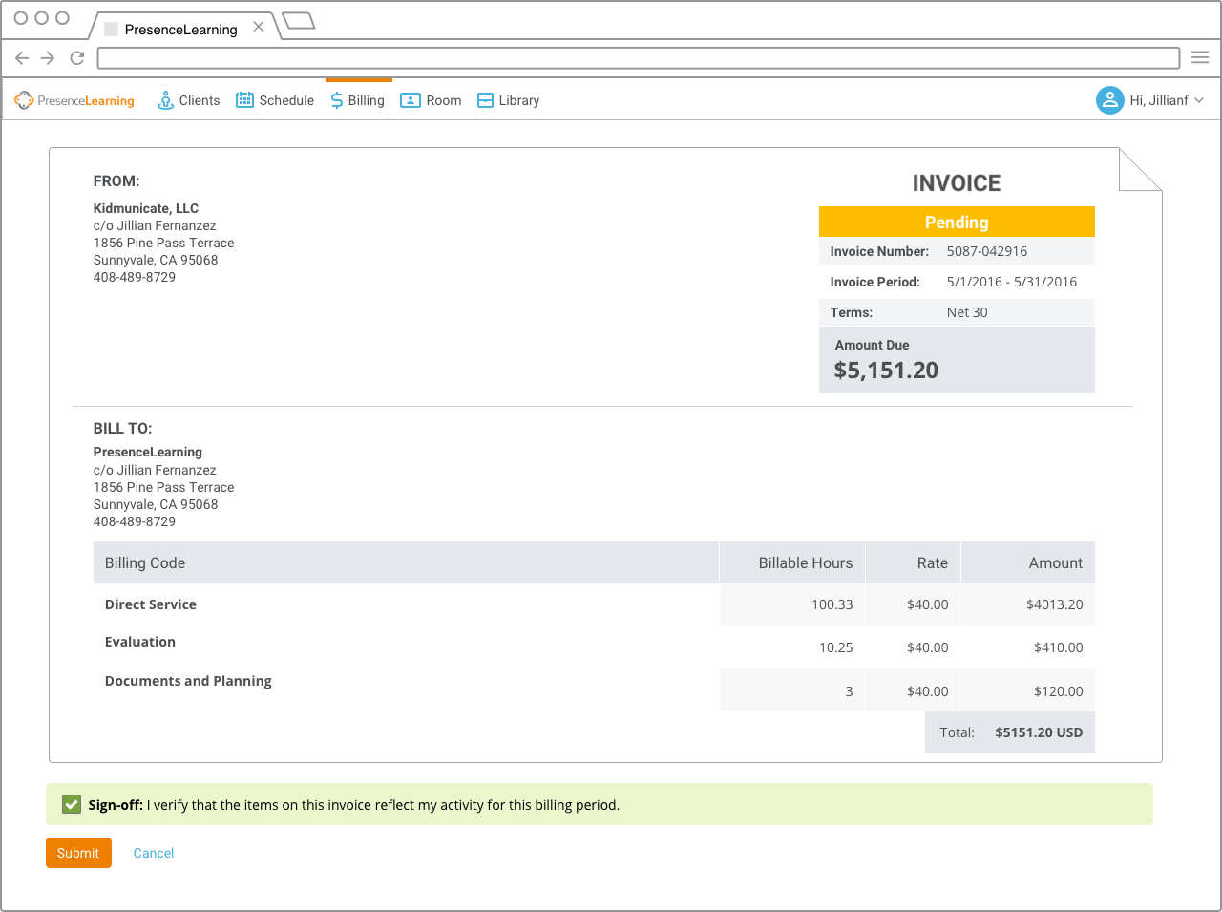The width and height of the screenshot is (1222, 912).
Task: Click the INVOICE heading
Action: click(x=957, y=183)
